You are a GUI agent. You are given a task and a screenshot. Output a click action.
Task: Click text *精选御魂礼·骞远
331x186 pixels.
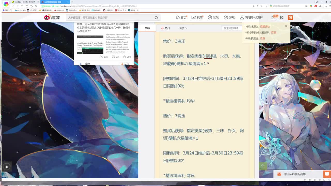179,176
